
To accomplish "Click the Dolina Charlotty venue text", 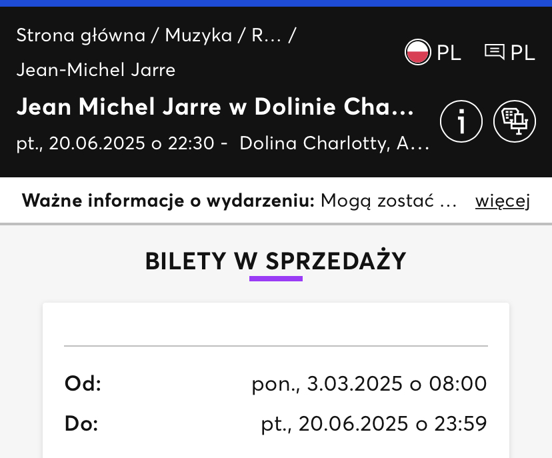I will point(334,143).
